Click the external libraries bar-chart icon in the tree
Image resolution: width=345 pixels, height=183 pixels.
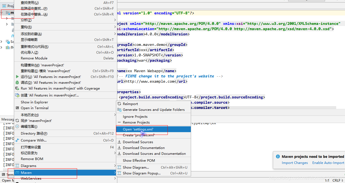tap(8, 47)
